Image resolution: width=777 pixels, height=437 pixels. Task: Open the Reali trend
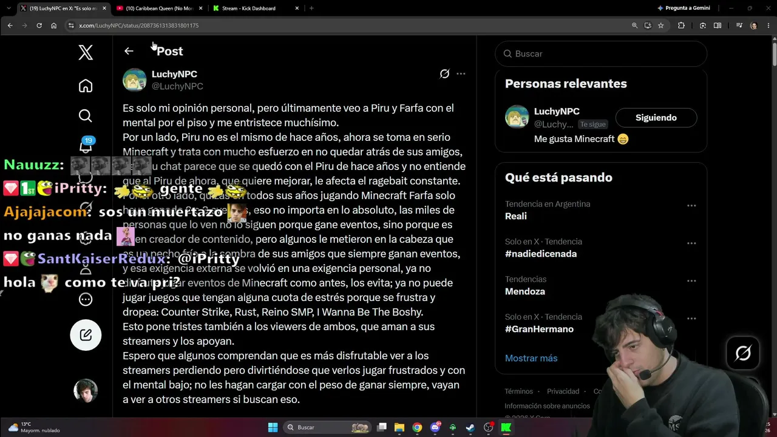pos(516,216)
